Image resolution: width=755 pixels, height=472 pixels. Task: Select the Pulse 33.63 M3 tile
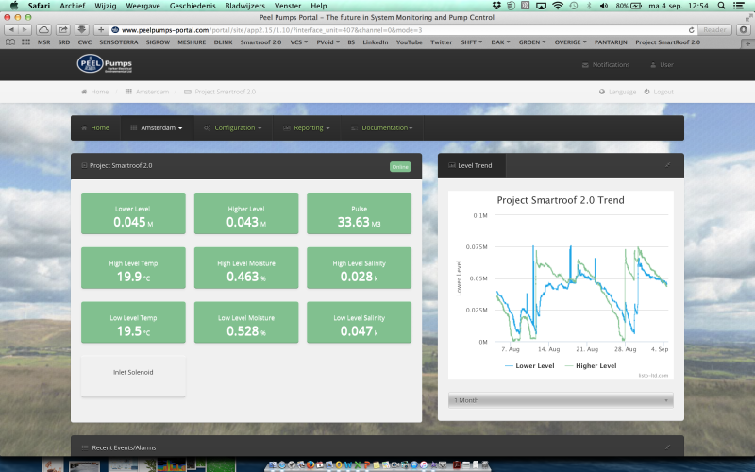[359, 212]
